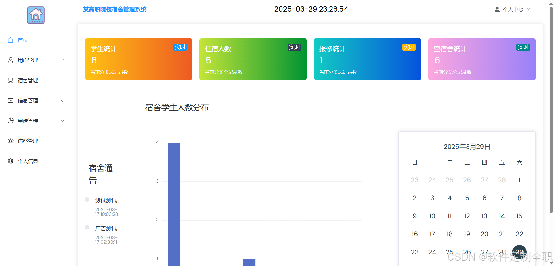This screenshot has height=266, width=554.
Task: Click the eye icon beside 访客管理
Action: point(10,141)
